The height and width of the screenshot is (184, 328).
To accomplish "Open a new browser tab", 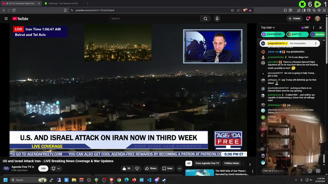I will (87, 3).
